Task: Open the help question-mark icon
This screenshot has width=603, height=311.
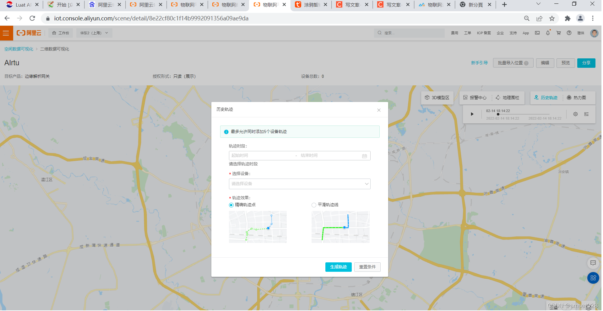Action: (x=569, y=33)
